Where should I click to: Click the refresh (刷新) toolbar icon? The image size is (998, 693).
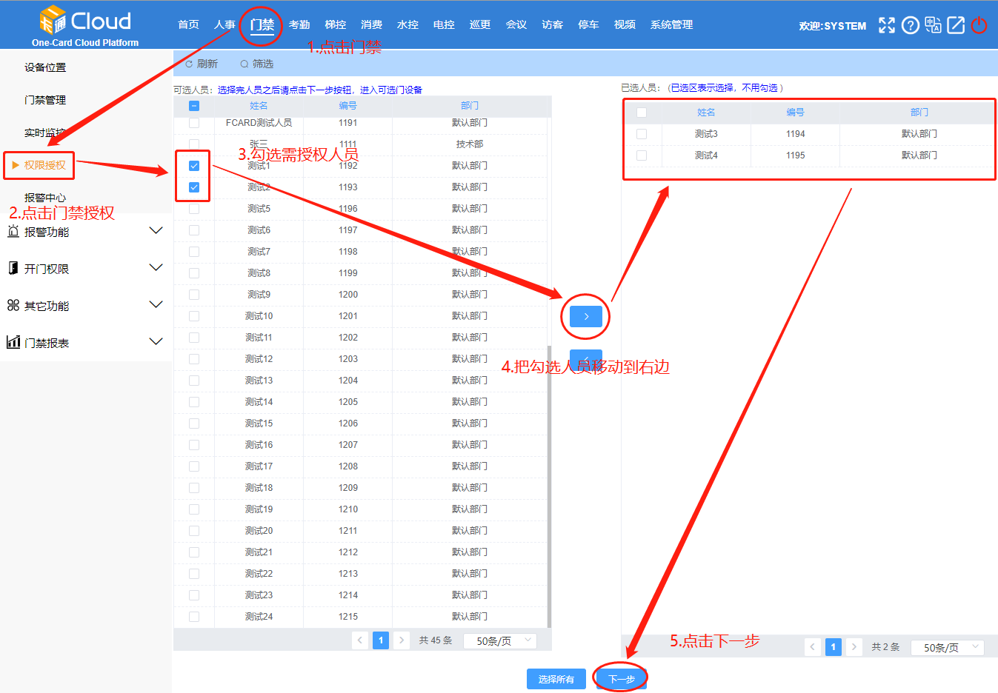tap(200, 63)
